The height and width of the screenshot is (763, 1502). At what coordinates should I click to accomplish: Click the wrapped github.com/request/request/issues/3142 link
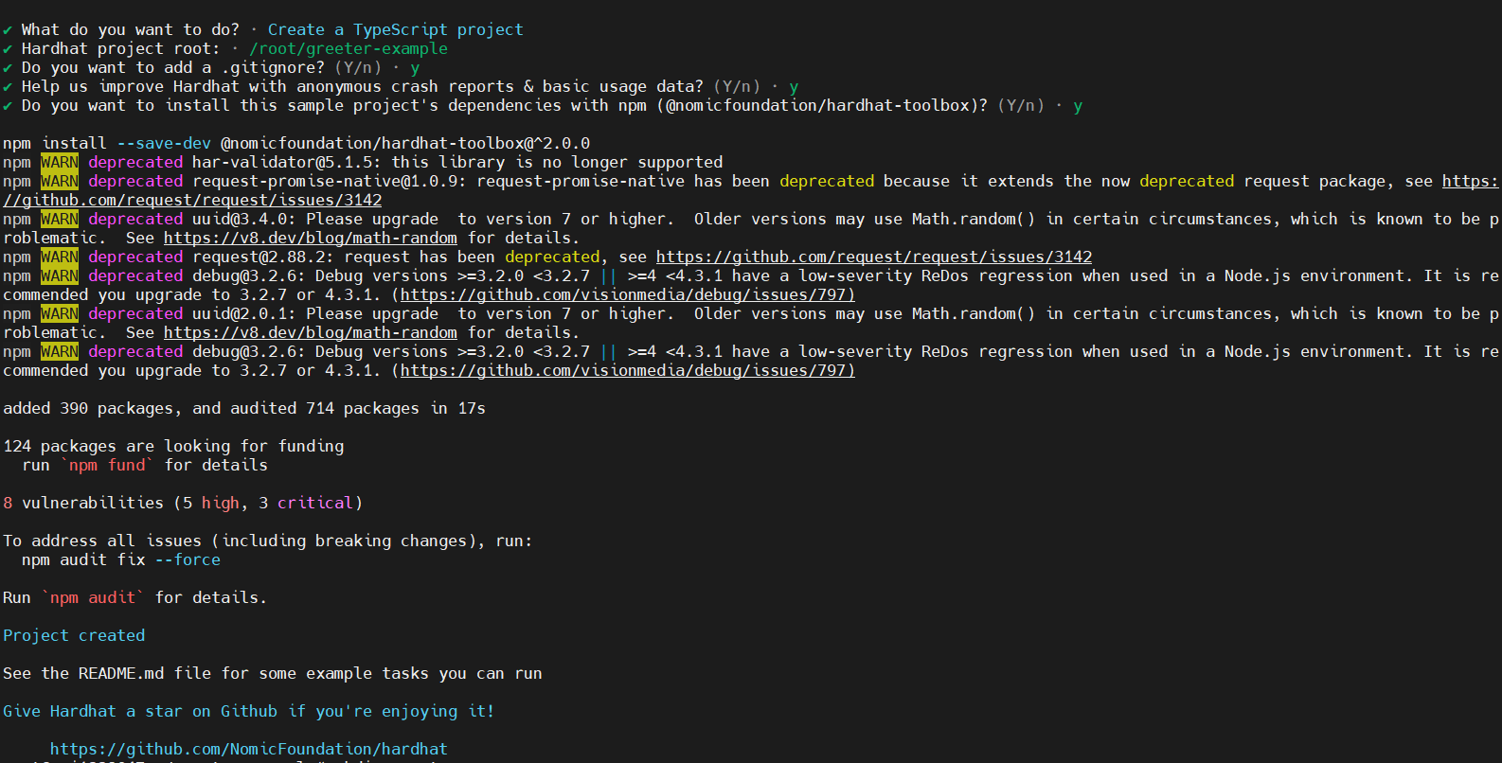192,200
